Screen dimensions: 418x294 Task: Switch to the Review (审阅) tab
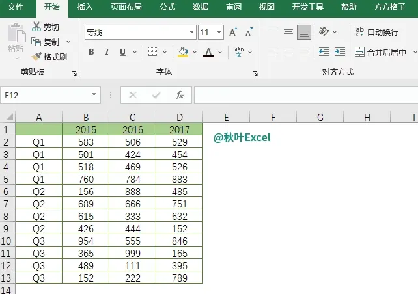234,7
